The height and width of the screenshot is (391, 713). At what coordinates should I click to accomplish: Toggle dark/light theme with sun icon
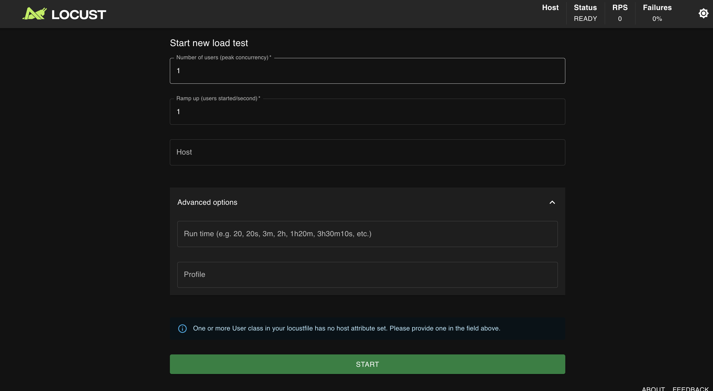[703, 13]
